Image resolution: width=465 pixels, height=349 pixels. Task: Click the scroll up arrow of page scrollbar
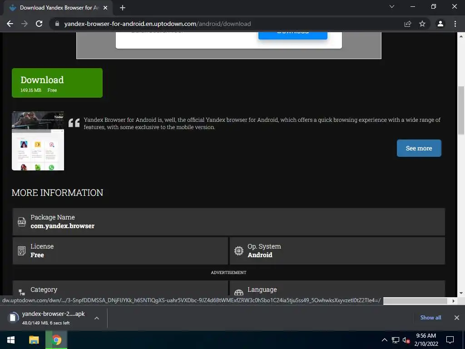(x=461, y=36)
